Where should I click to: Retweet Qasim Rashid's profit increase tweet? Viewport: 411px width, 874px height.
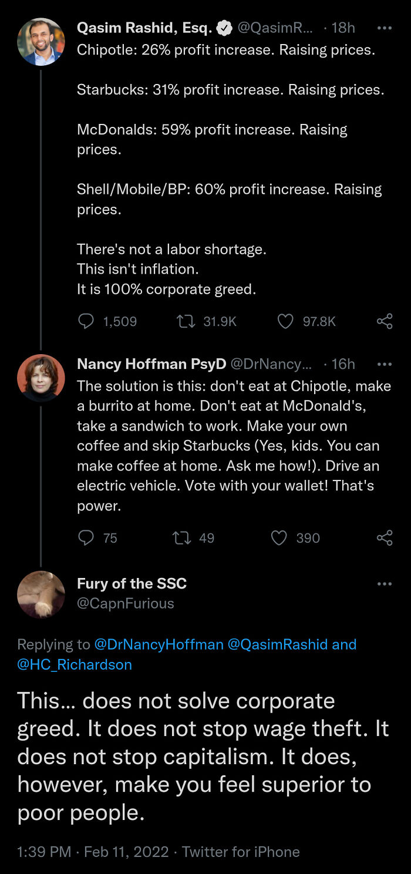[x=186, y=321]
